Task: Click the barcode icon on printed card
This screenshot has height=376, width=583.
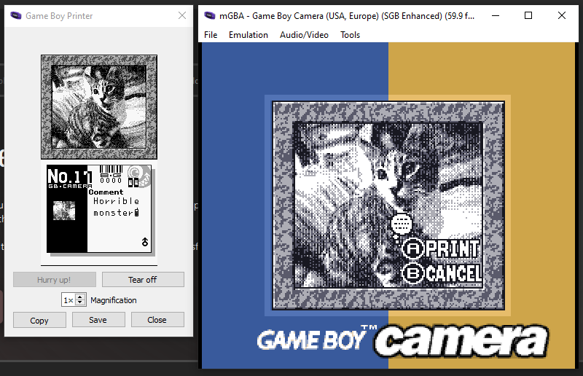Action: tap(111, 170)
